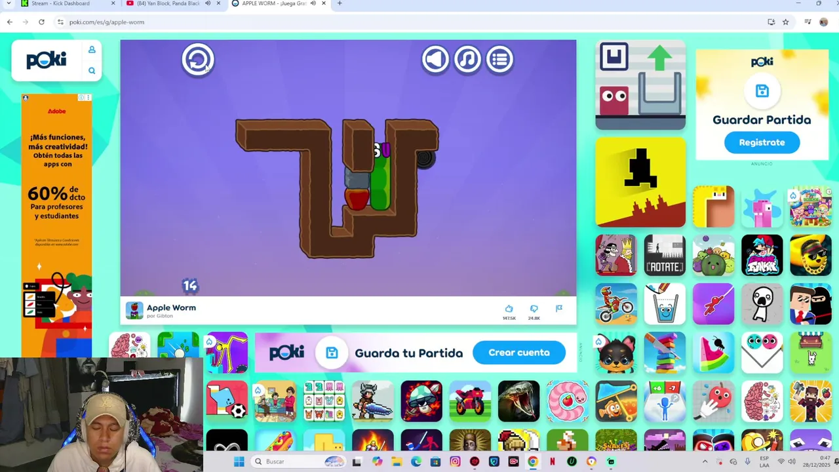Open the black puppy pet game thumbnail
The width and height of the screenshot is (839, 472).
[616, 352]
